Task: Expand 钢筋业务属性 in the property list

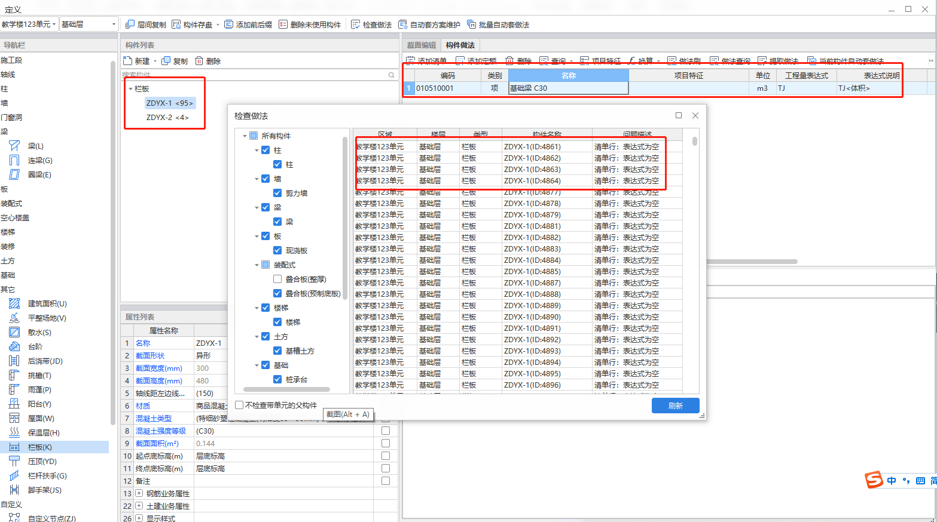Action: 139,493
